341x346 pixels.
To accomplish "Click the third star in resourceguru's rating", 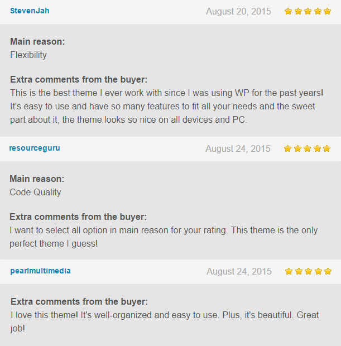I will tap(307, 148).
